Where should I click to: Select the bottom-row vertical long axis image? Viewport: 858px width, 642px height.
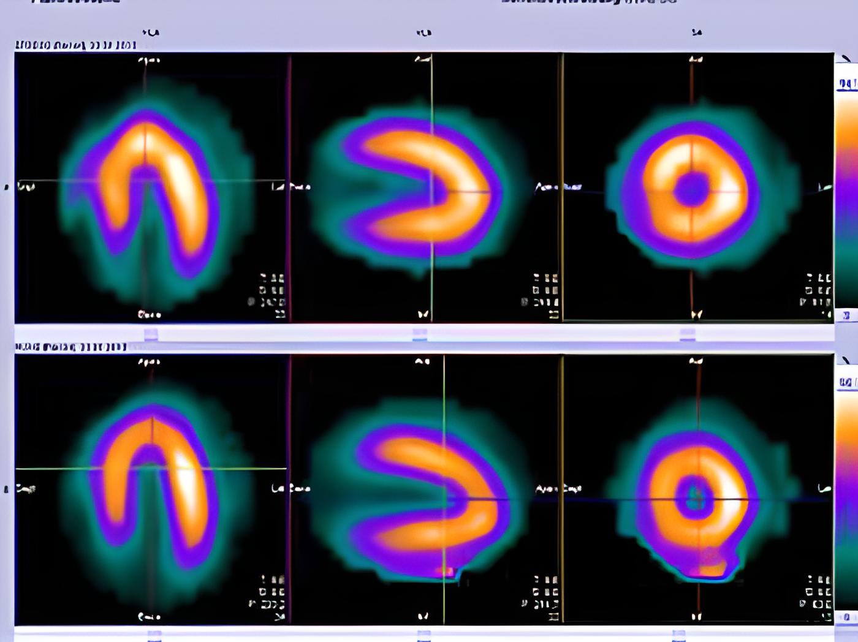coord(425,489)
